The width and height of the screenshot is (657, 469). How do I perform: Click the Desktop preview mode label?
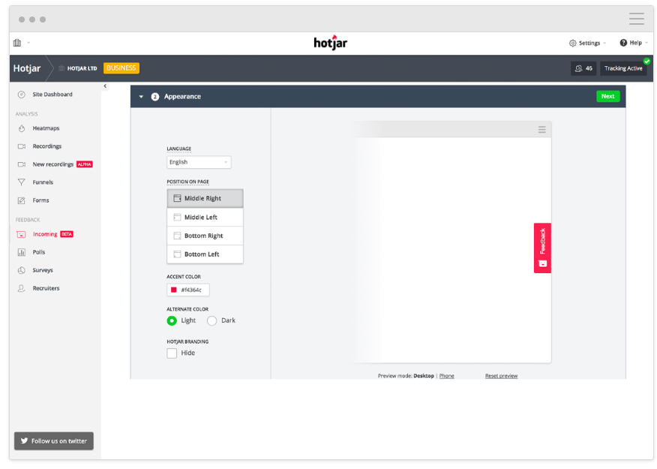point(424,376)
